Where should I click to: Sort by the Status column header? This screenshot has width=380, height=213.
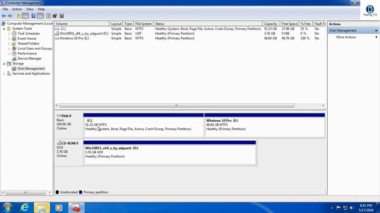point(208,24)
